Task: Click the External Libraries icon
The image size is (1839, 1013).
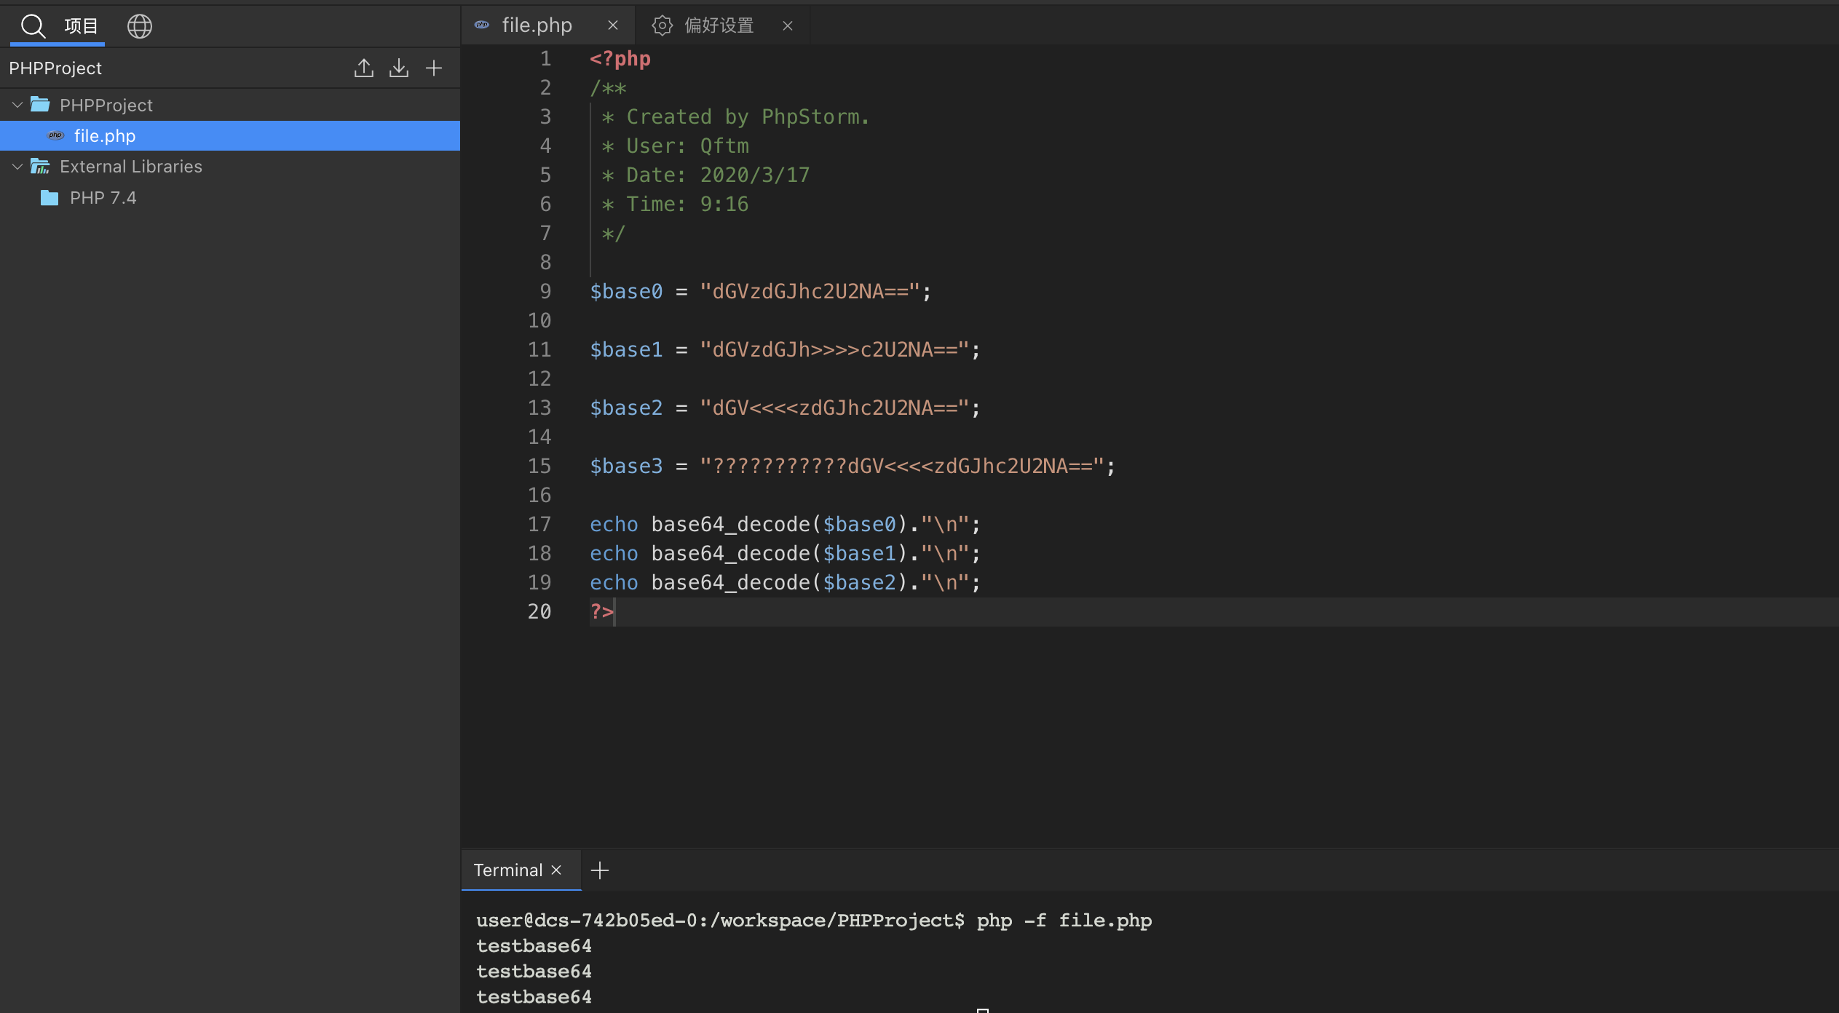Action: 40,167
